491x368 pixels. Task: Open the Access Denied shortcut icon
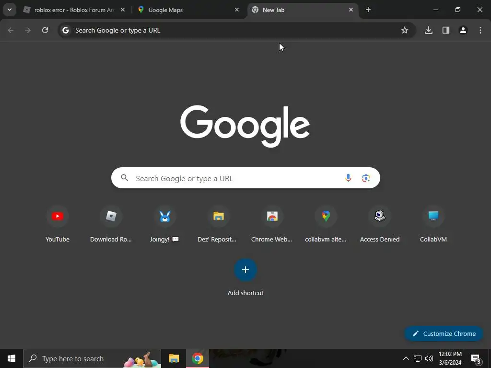pyautogui.click(x=380, y=216)
